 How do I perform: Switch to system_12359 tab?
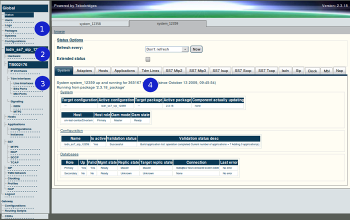[167, 23]
